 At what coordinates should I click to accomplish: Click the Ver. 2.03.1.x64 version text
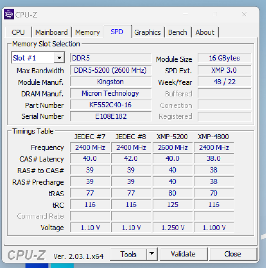tap(79, 256)
